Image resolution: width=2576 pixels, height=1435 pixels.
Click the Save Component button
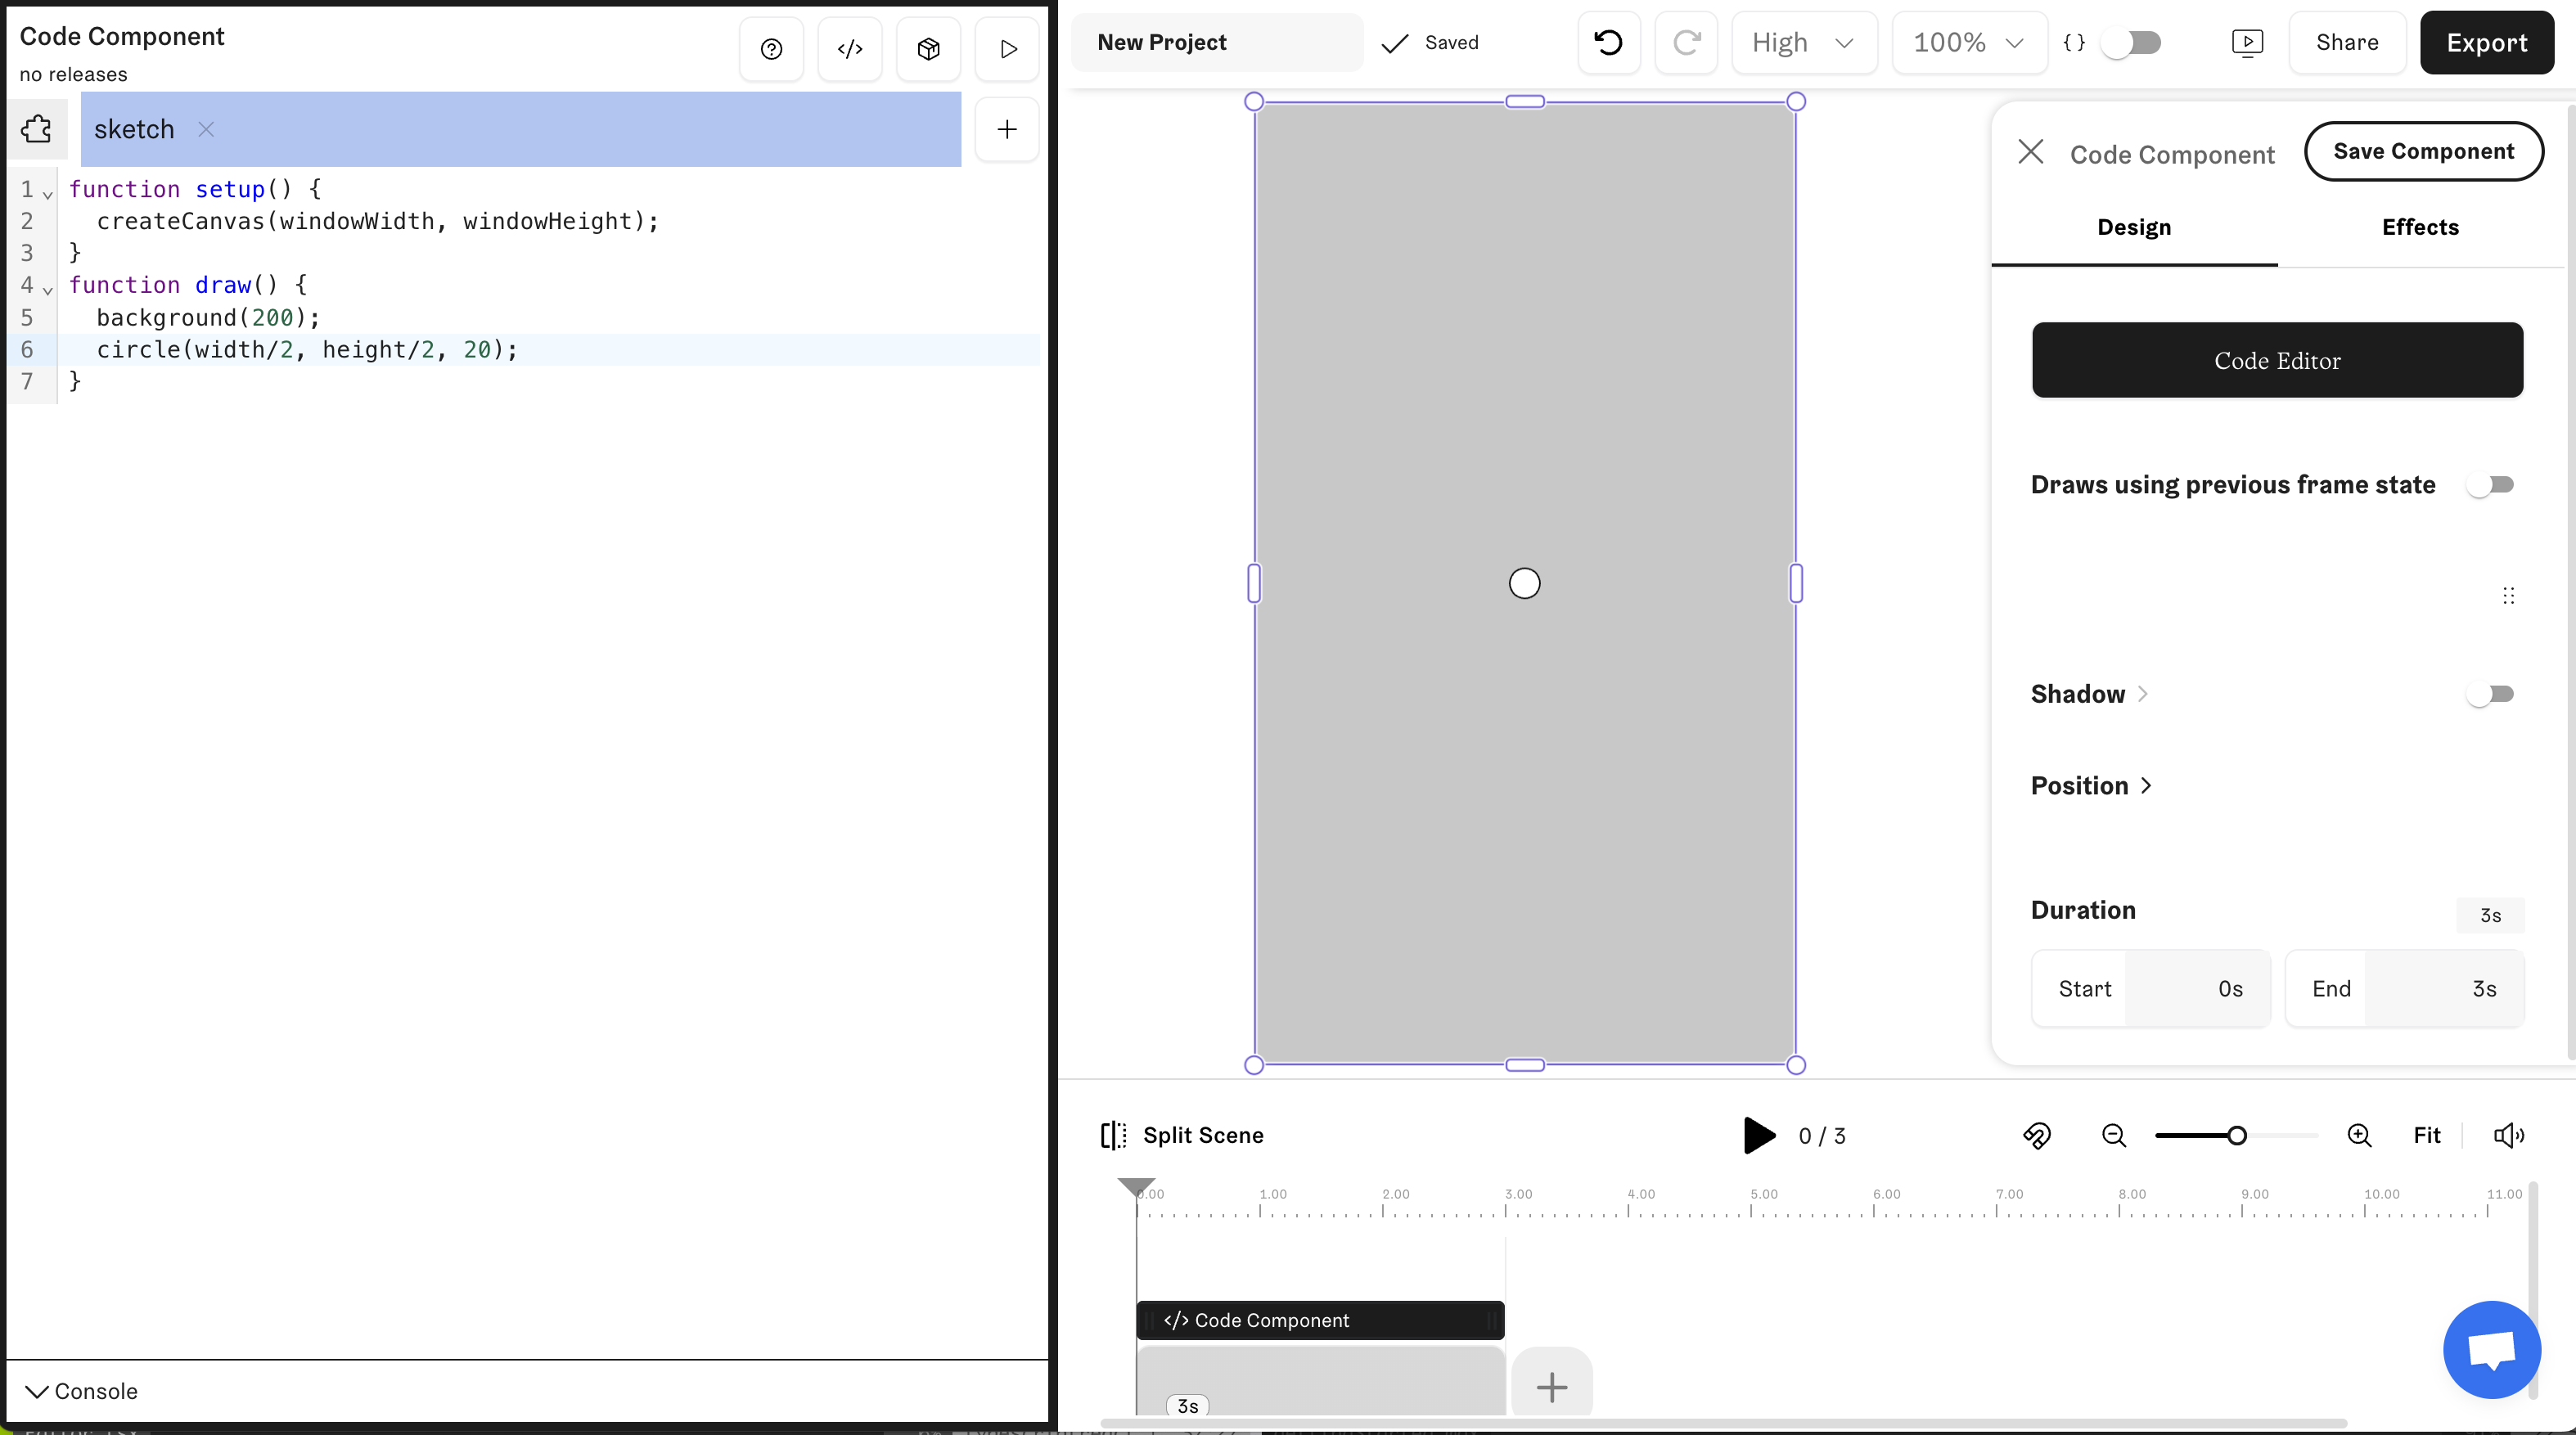[x=2423, y=151]
